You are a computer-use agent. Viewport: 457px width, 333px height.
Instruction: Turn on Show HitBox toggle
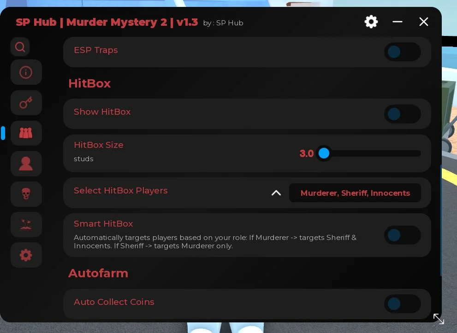(402, 114)
